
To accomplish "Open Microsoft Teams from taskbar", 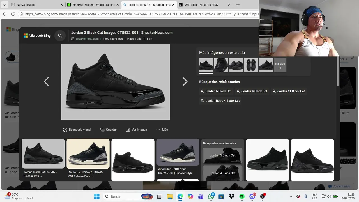I will pyautogui.click(x=201, y=197).
